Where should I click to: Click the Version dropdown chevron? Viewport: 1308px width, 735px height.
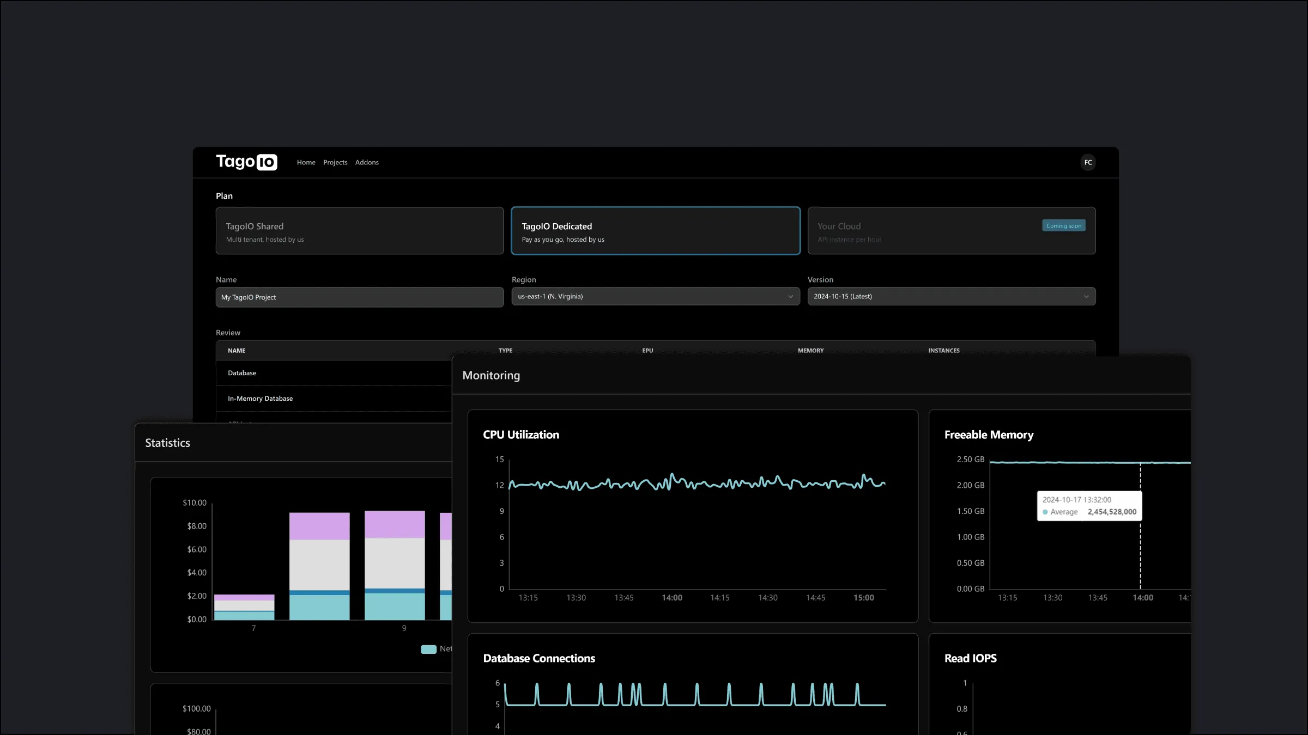[1087, 296]
